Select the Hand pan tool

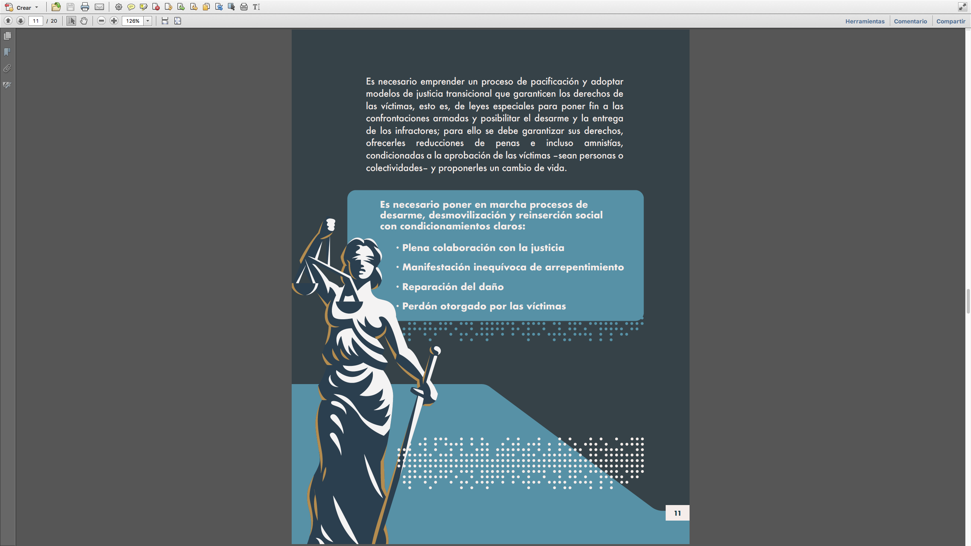pos(84,21)
